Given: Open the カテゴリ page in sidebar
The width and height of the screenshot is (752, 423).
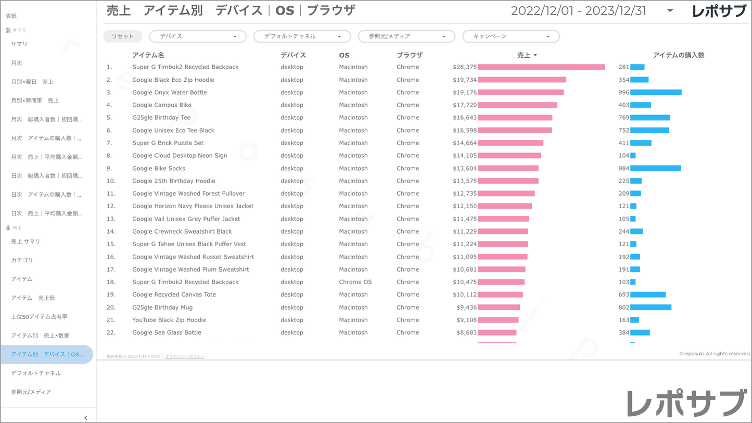Looking at the screenshot, I should coord(22,260).
